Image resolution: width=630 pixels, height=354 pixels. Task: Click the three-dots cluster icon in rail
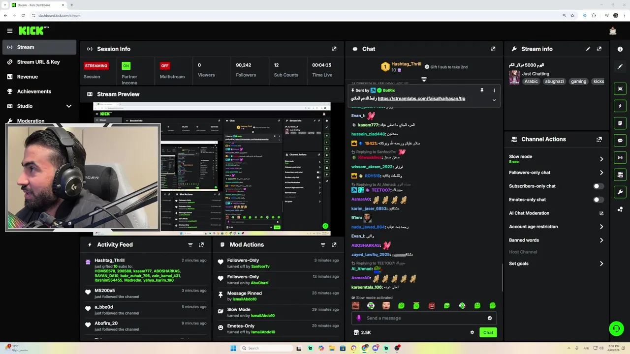[x=620, y=209]
